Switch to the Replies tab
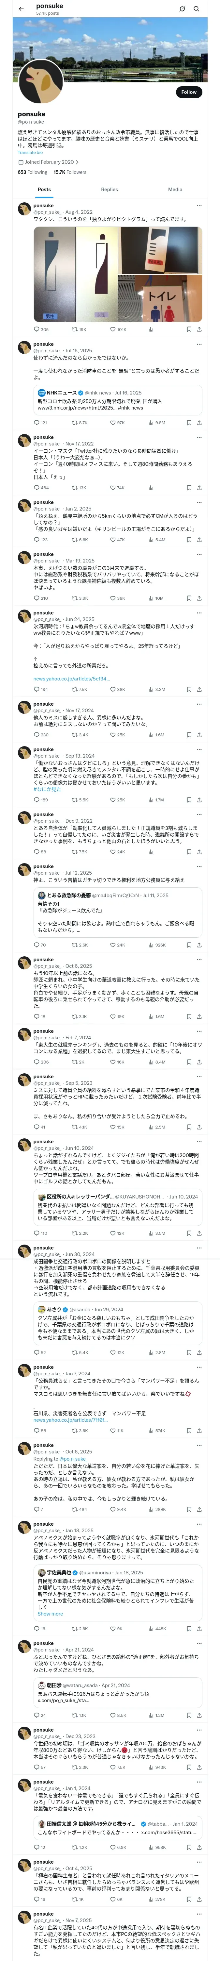The width and height of the screenshot is (220, 1961). click(x=109, y=190)
